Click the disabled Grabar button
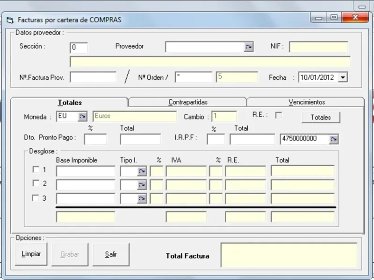 [x=70, y=254]
